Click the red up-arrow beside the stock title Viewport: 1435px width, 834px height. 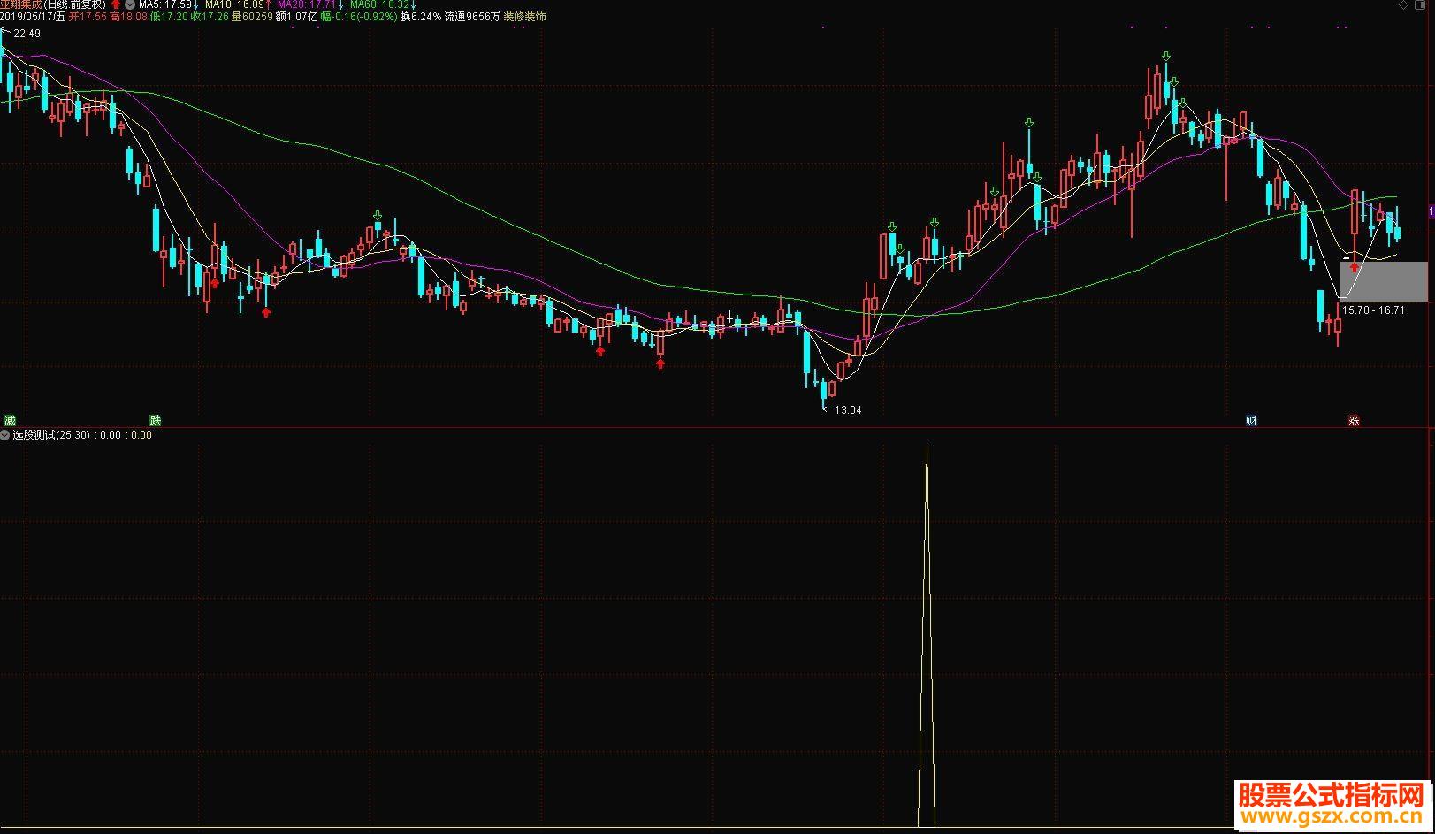115,4
